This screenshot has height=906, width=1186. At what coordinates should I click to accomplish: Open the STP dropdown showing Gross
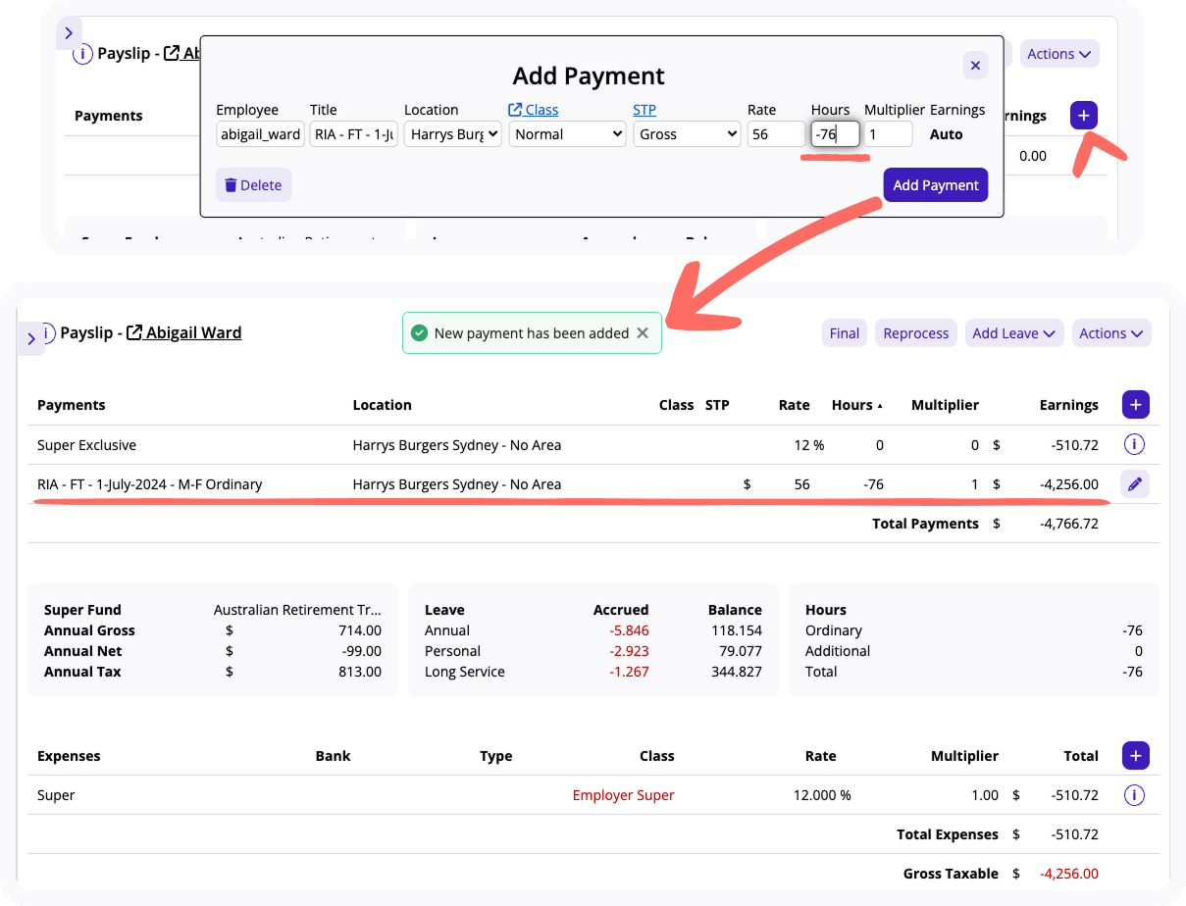687,134
